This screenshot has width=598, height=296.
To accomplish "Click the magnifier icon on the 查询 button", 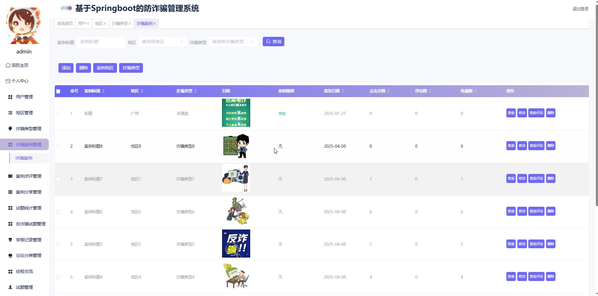I will [x=269, y=41].
